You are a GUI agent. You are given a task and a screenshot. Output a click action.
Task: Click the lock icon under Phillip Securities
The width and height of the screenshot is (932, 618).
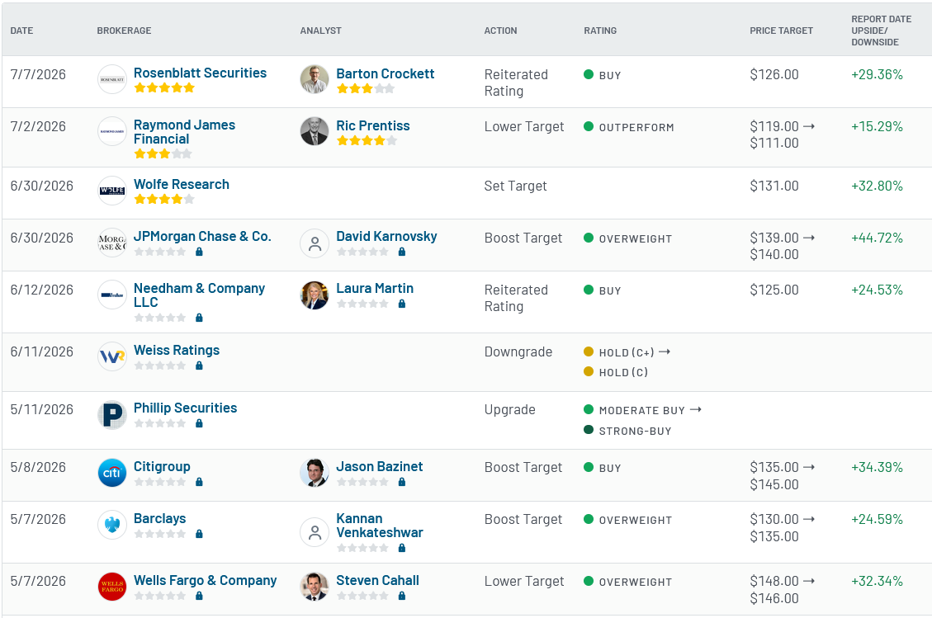point(199,423)
